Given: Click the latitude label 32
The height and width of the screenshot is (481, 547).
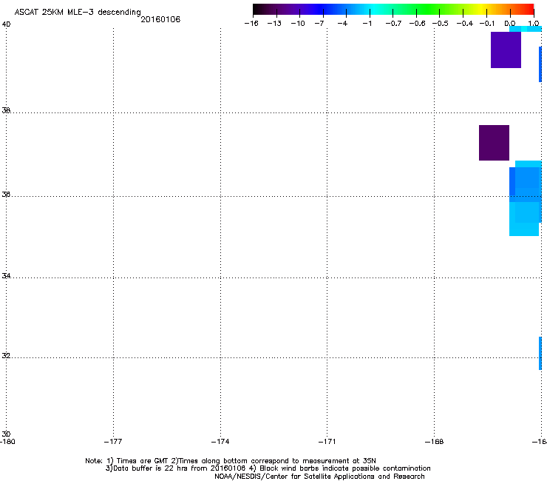Looking at the screenshot, I should click(x=6, y=356).
